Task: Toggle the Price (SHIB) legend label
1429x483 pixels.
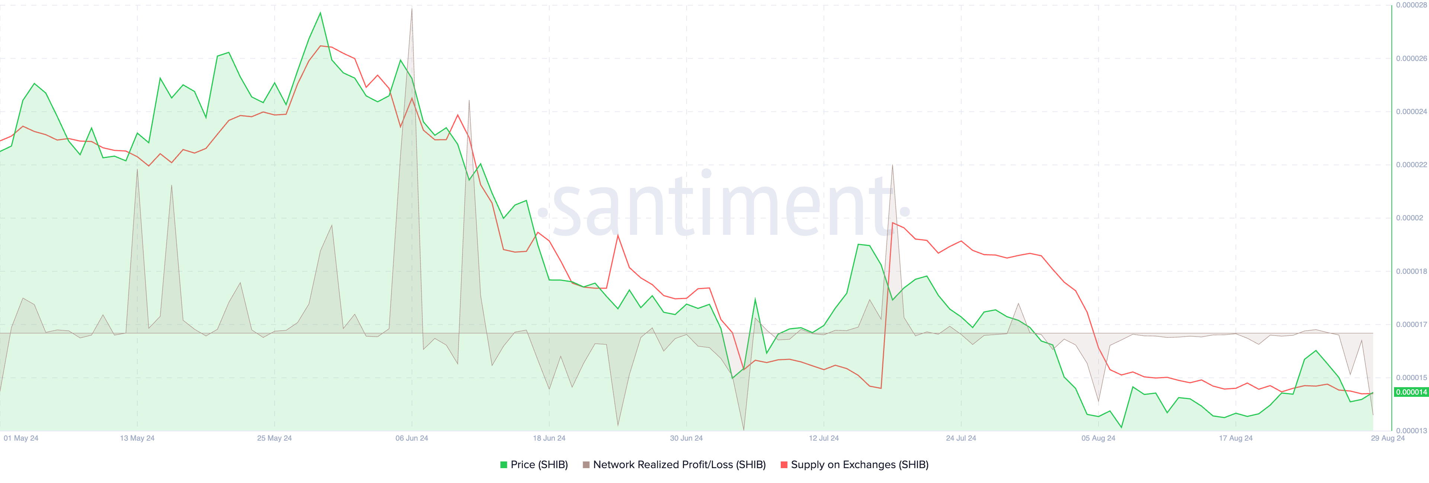Action: coord(539,465)
